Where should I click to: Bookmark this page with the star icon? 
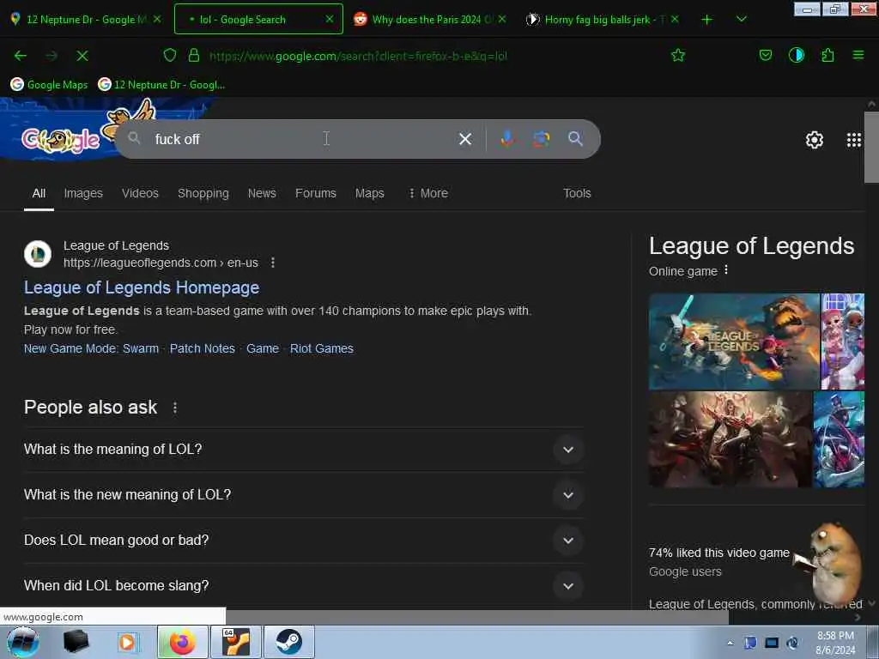[678, 55]
